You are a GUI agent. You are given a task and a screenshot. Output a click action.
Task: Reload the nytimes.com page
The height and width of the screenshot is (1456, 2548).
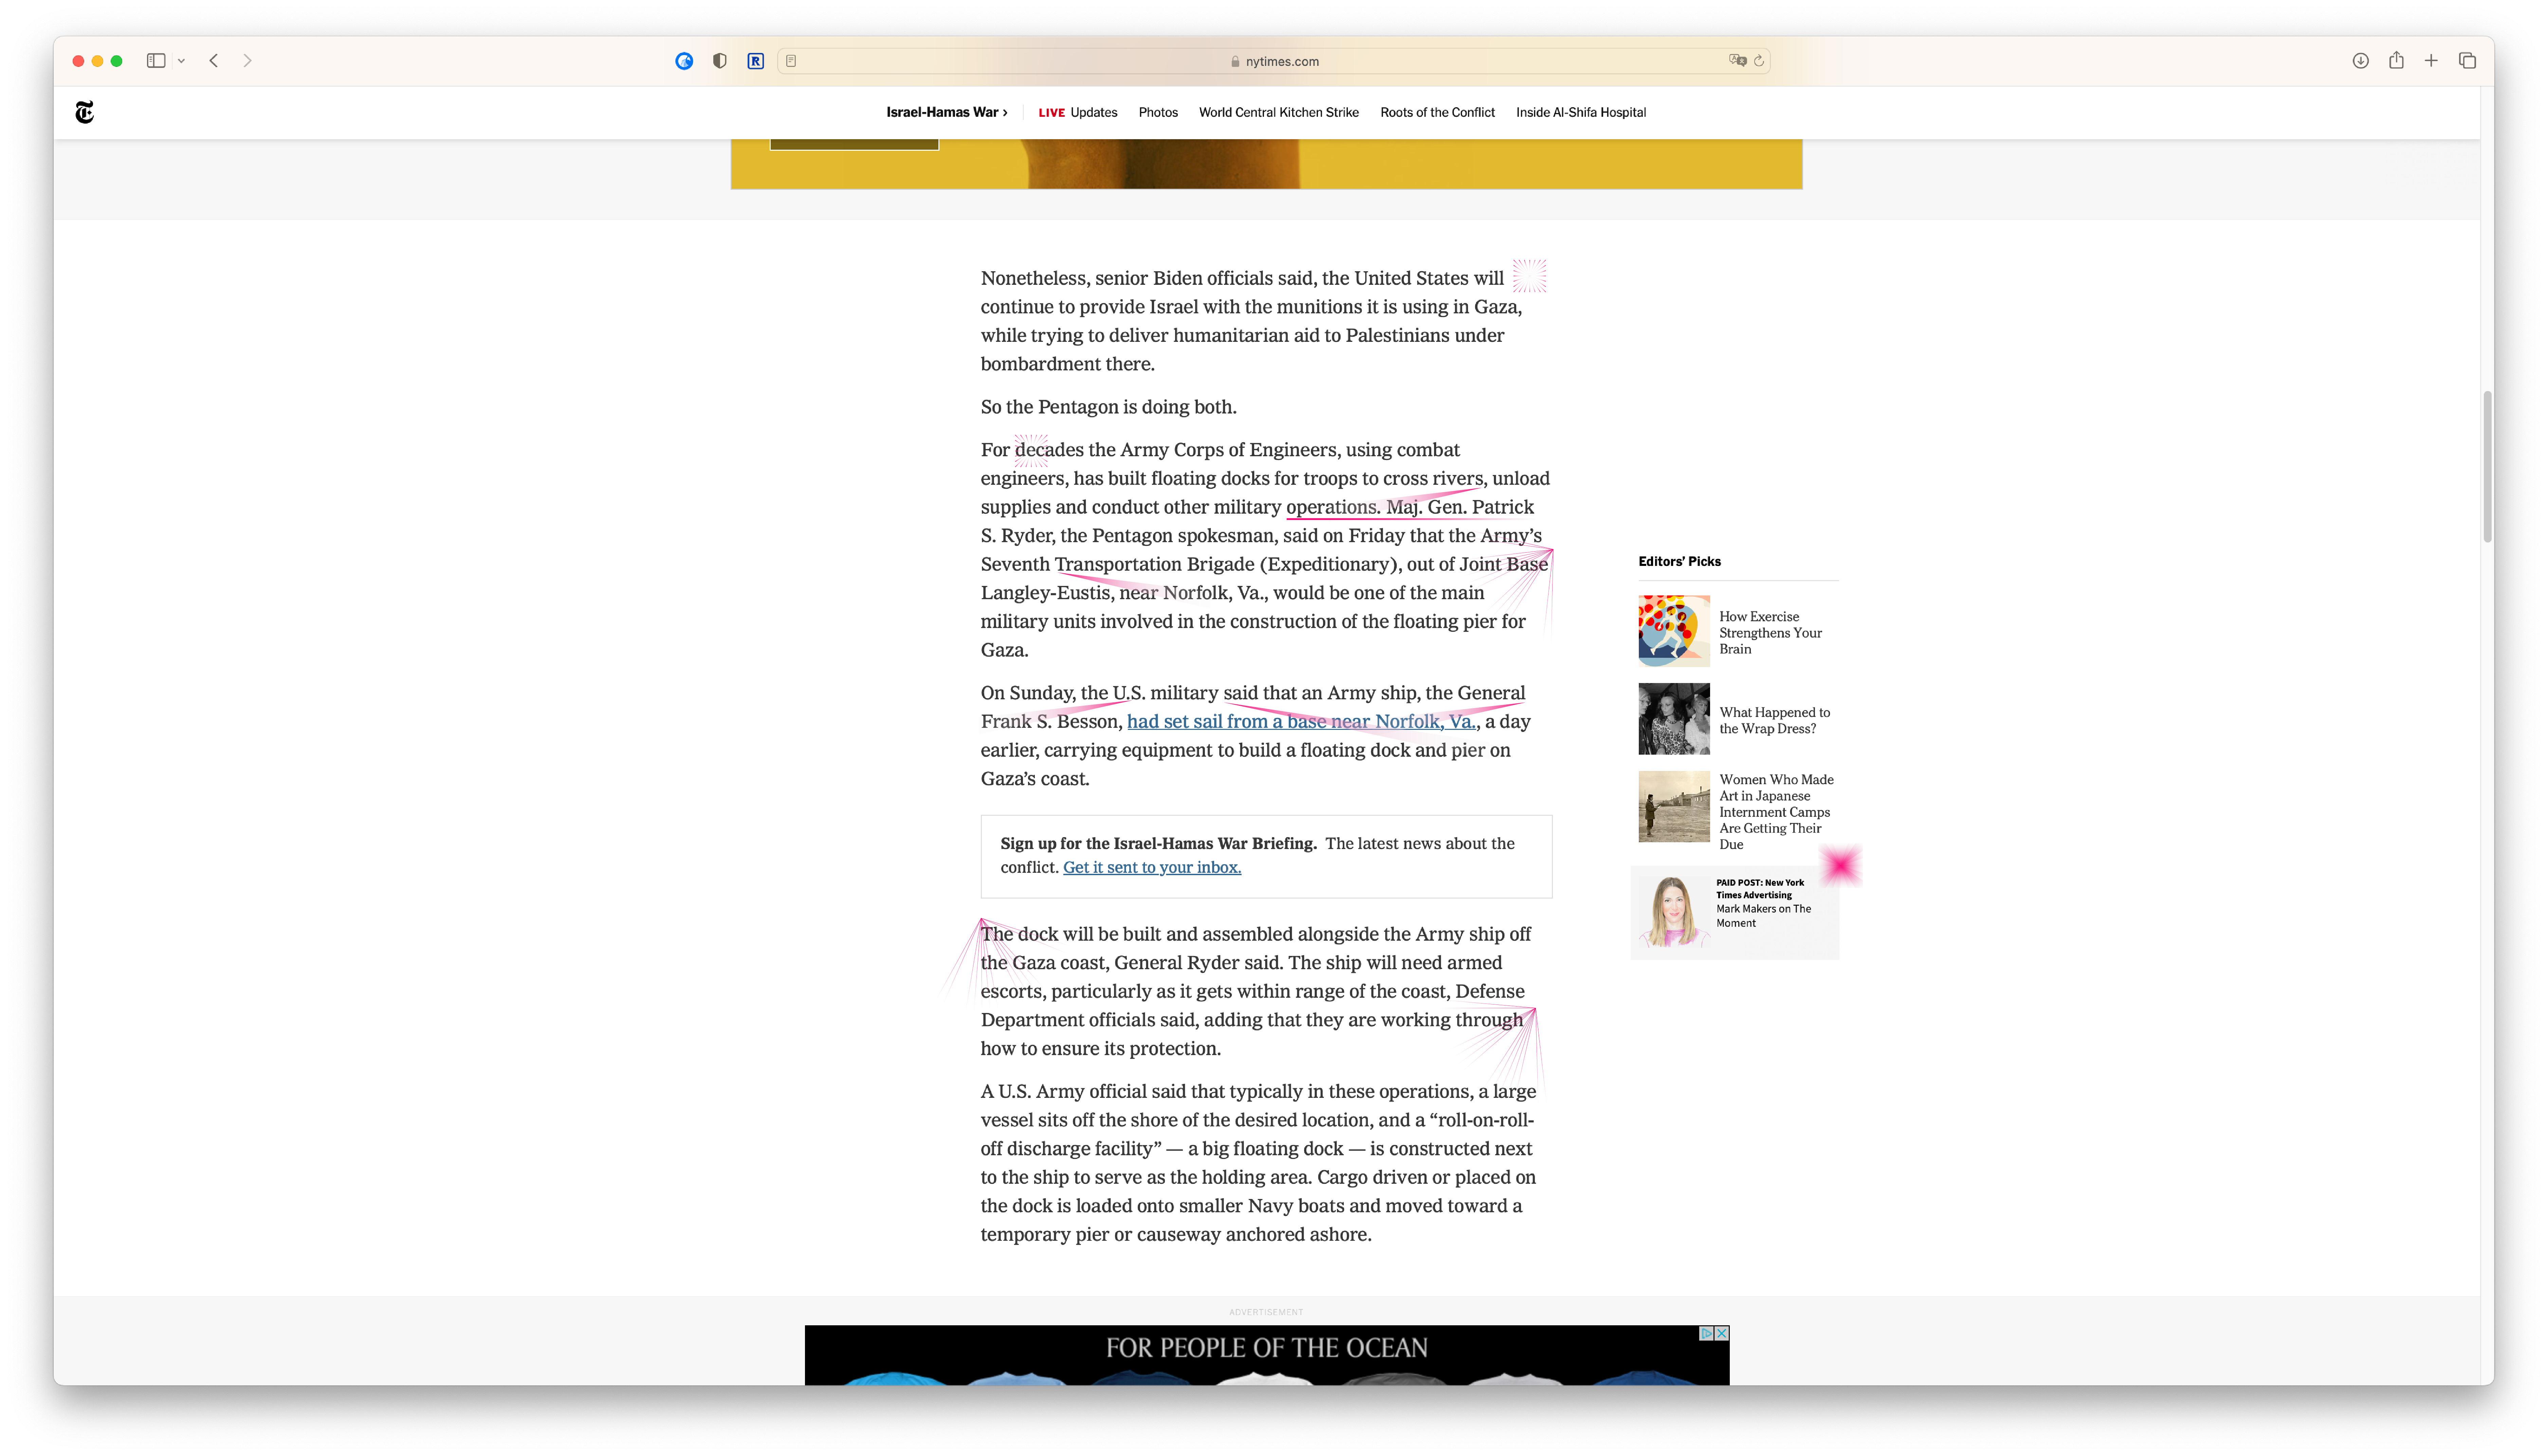pyautogui.click(x=1759, y=61)
